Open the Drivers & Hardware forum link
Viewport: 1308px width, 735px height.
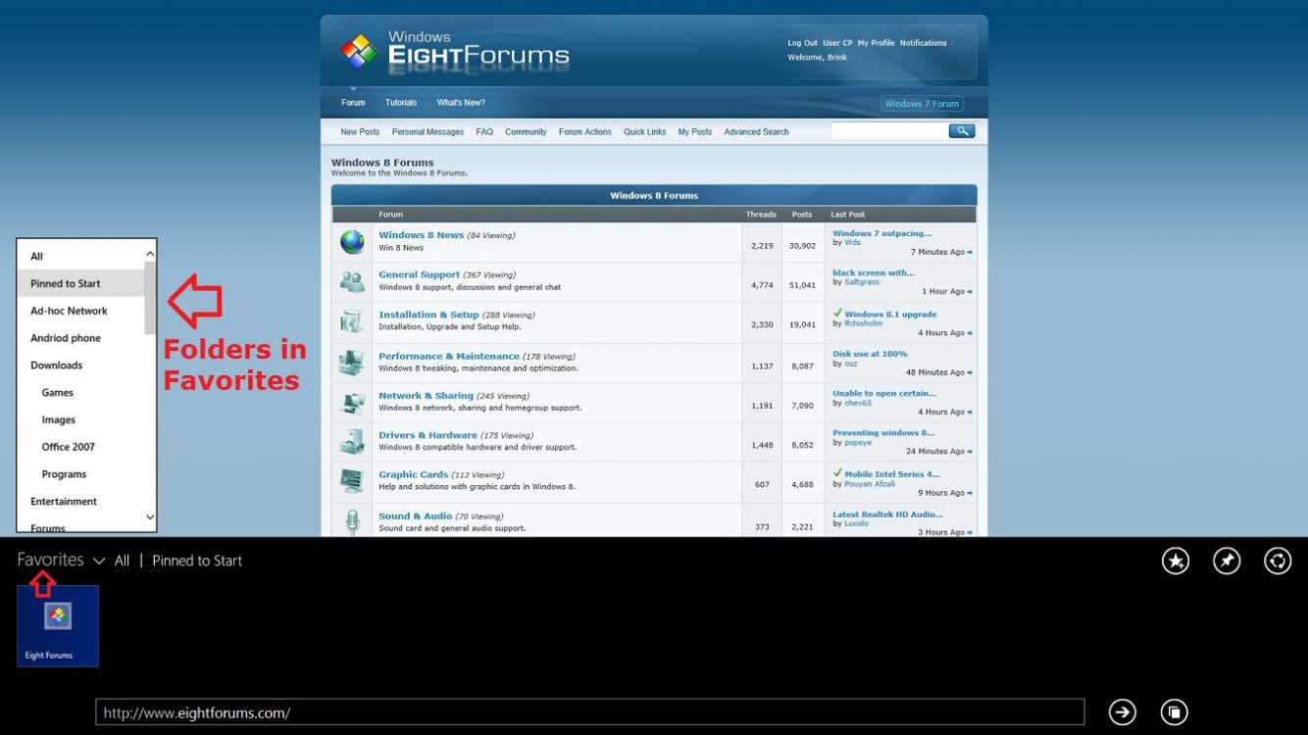pyautogui.click(x=428, y=435)
